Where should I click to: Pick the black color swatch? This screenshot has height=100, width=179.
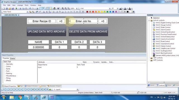128,12
